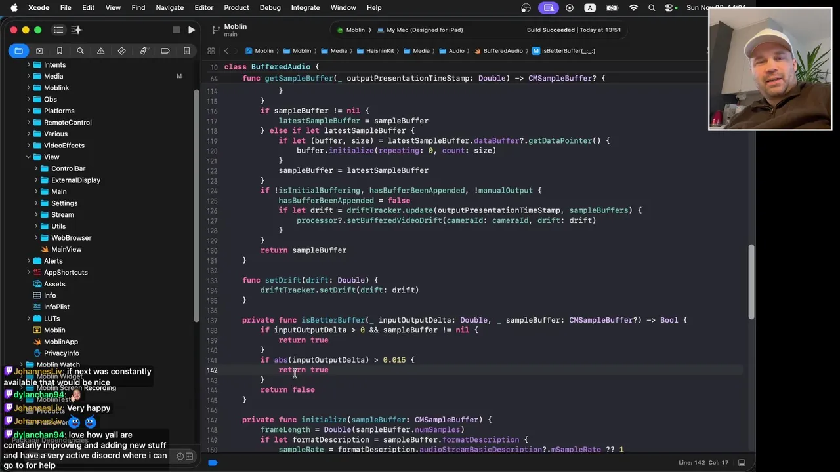Open the Debug menu
The image size is (840, 472).
tap(270, 7)
